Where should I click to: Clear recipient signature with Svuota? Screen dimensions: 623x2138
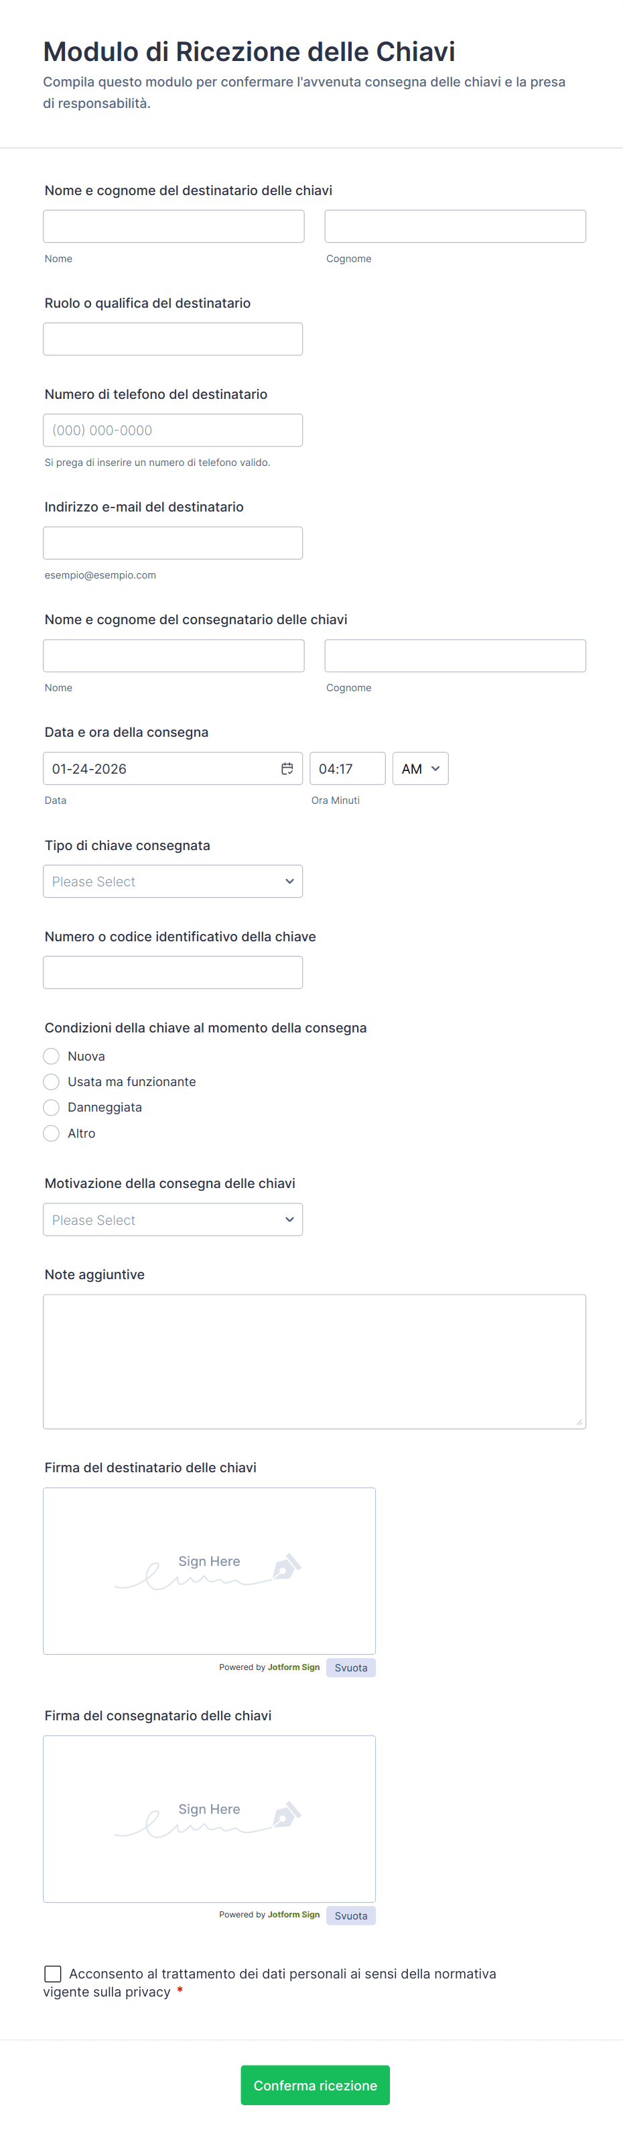click(351, 1667)
